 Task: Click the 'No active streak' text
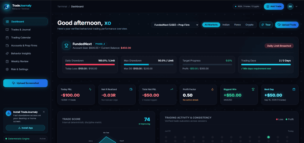pyautogui.click(x=191, y=100)
